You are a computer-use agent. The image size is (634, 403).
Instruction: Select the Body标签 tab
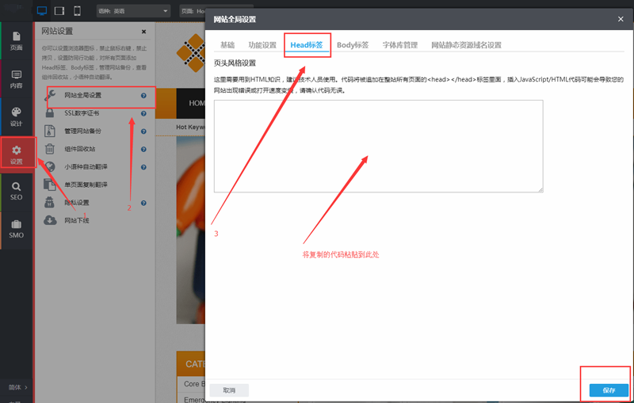(x=353, y=45)
